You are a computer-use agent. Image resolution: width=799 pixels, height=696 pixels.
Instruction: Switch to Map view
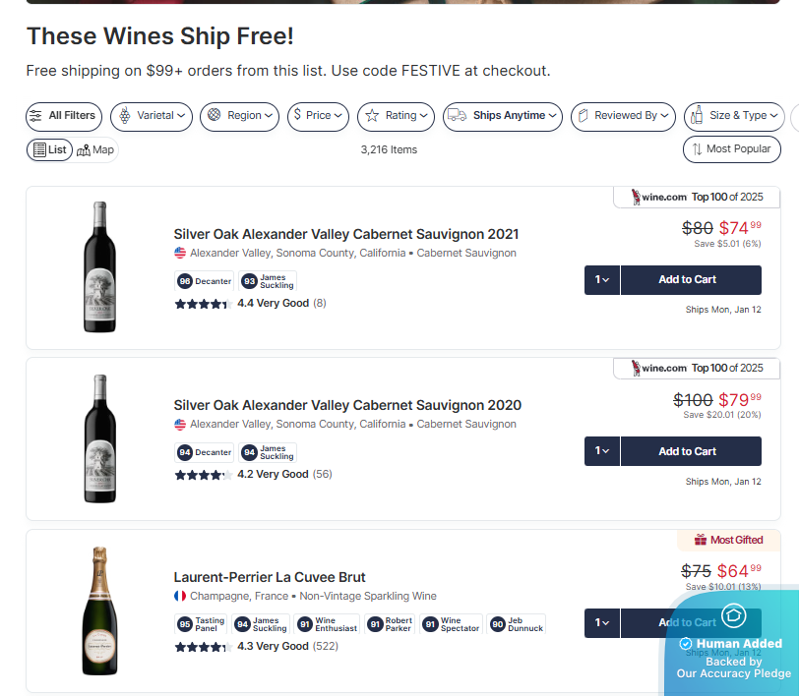coord(96,150)
